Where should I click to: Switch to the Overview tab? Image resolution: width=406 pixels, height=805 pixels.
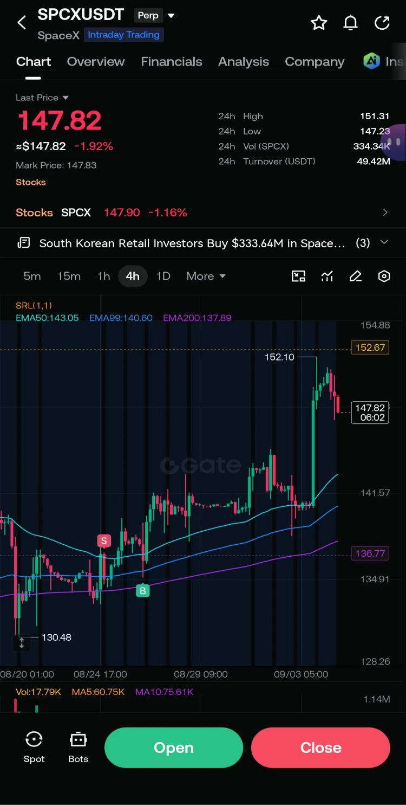coord(96,62)
